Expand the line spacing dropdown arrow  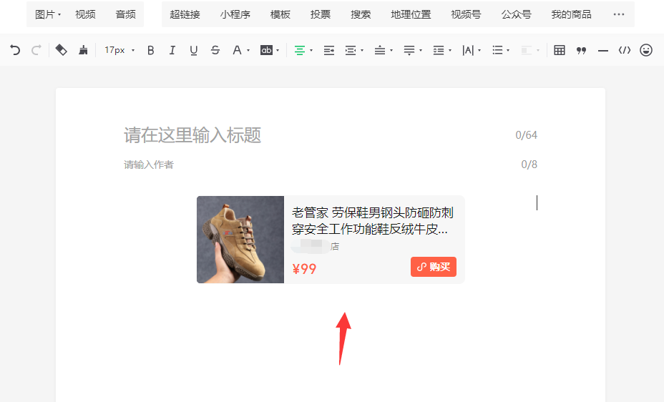click(x=450, y=51)
